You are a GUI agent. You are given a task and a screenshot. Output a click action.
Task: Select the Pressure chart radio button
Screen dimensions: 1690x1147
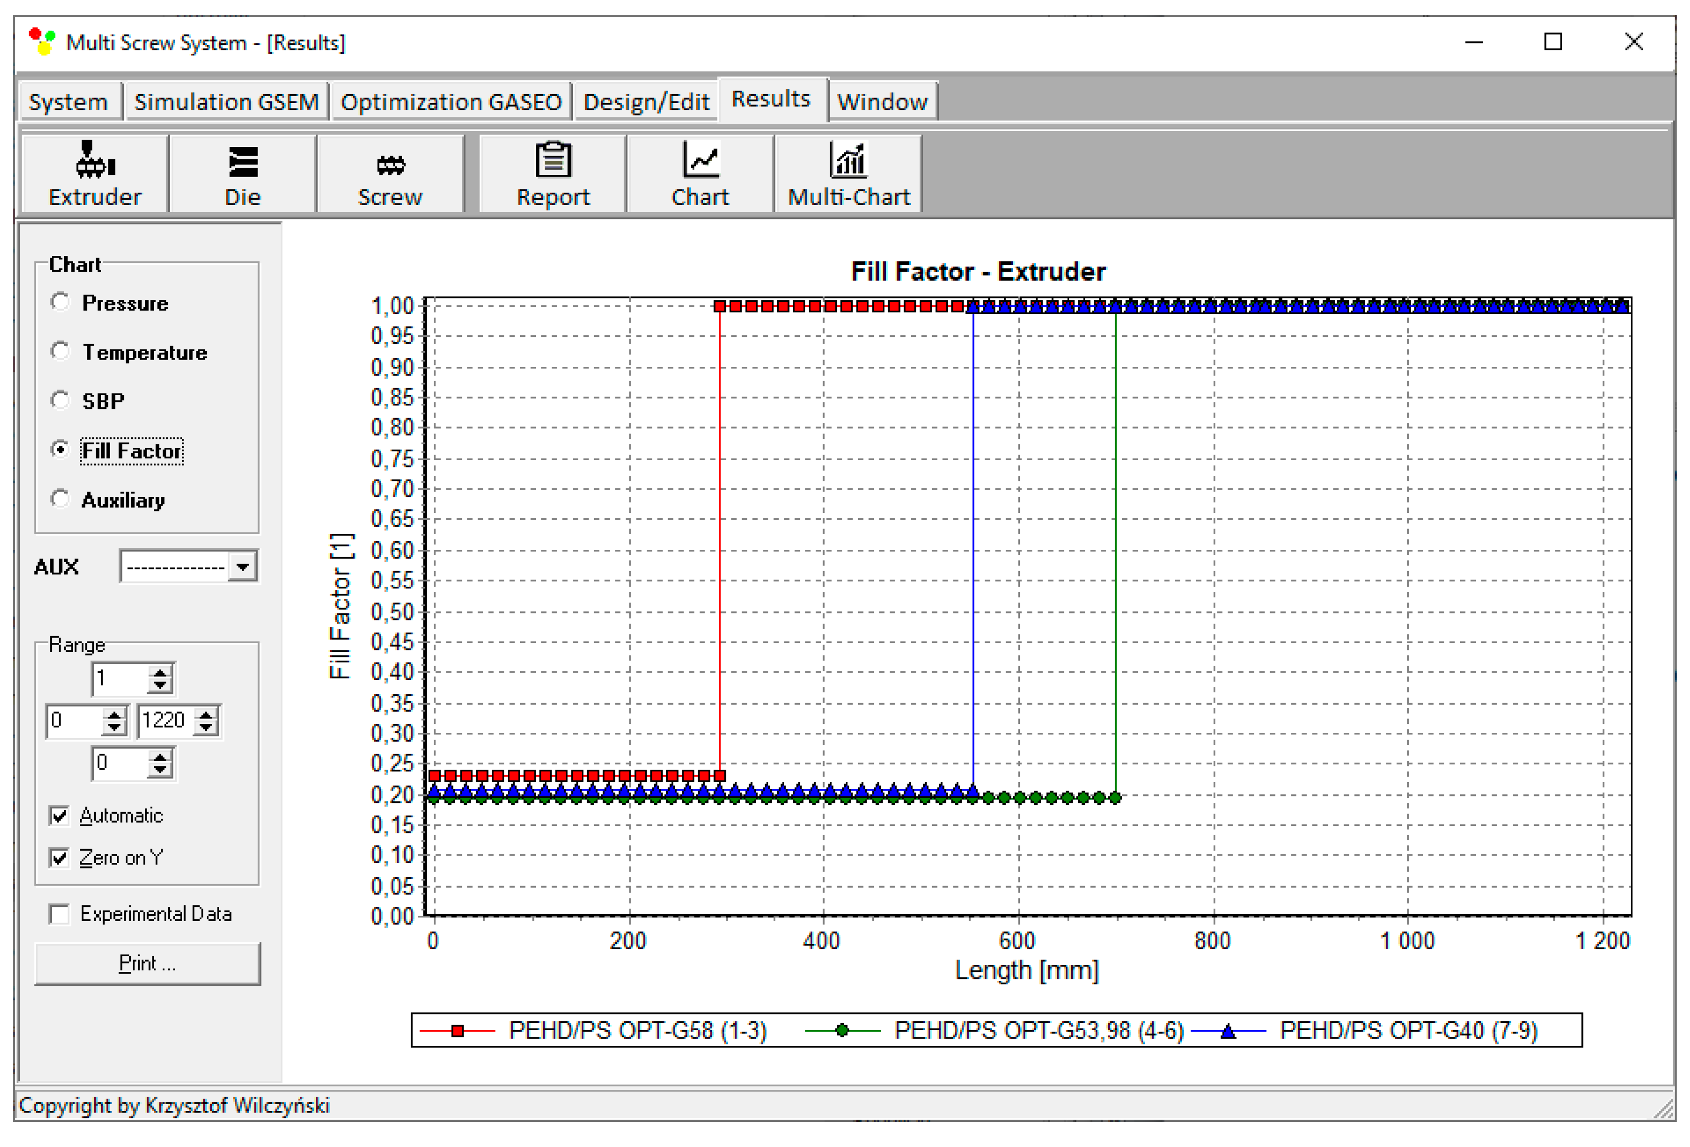[60, 302]
